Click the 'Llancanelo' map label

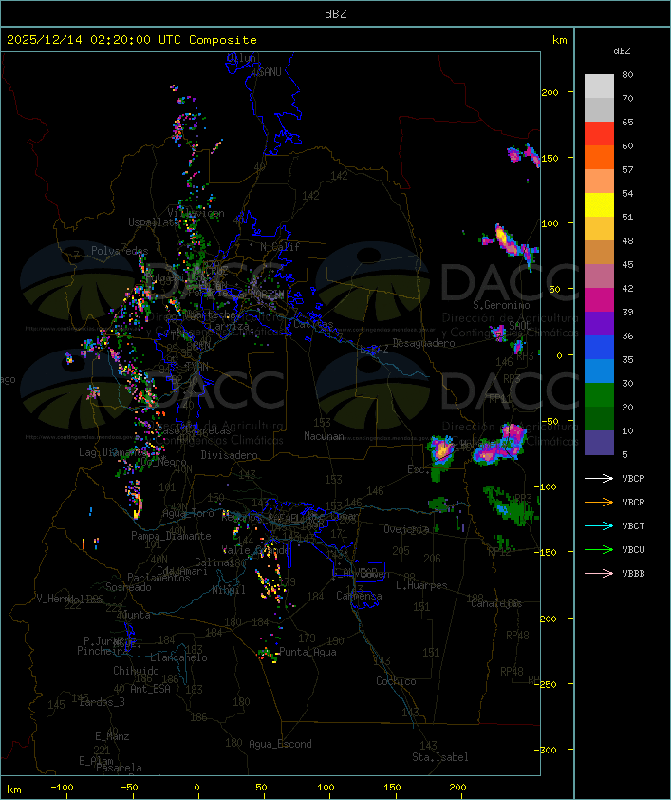(178, 657)
